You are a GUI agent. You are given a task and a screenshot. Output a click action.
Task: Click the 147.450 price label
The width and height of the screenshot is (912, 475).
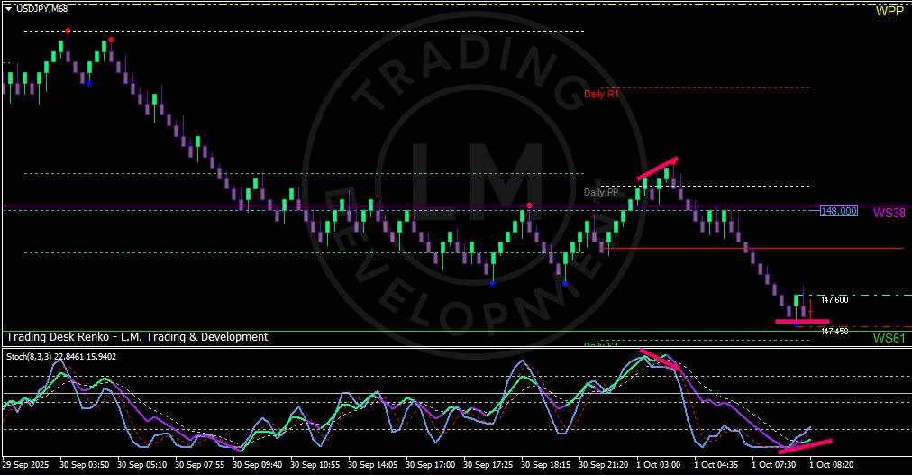834,332
